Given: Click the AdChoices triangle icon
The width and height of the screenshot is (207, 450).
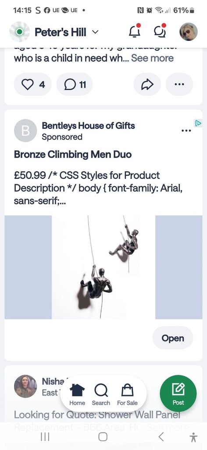Looking at the screenshot, I should point(198,123).
